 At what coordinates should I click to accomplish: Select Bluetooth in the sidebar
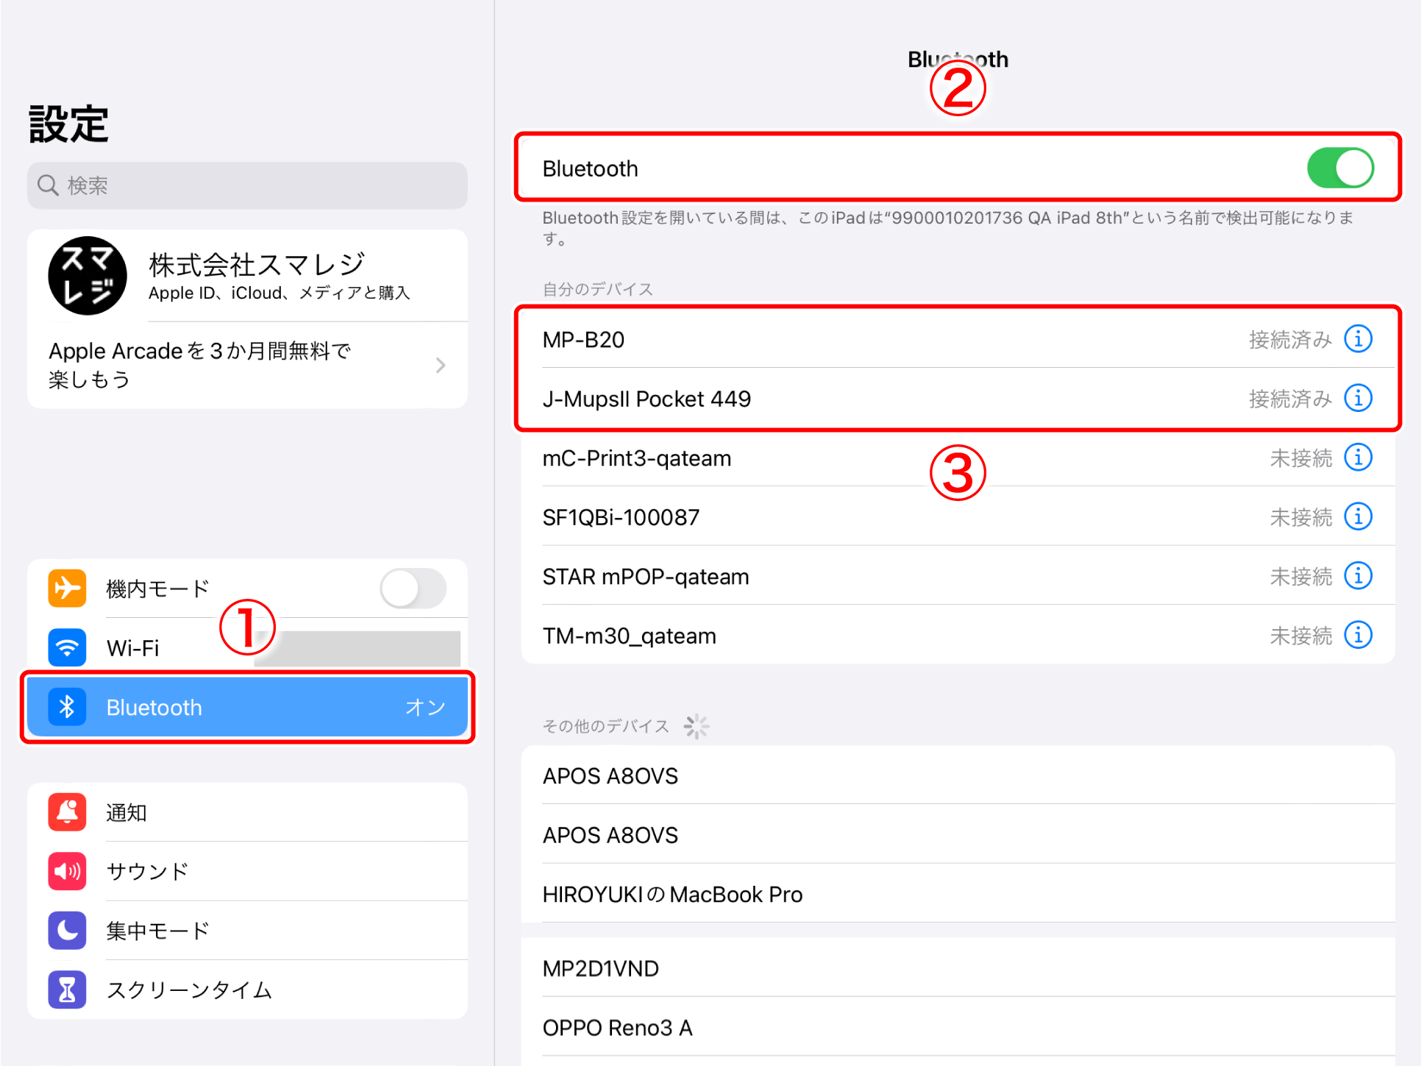point(247,707)
